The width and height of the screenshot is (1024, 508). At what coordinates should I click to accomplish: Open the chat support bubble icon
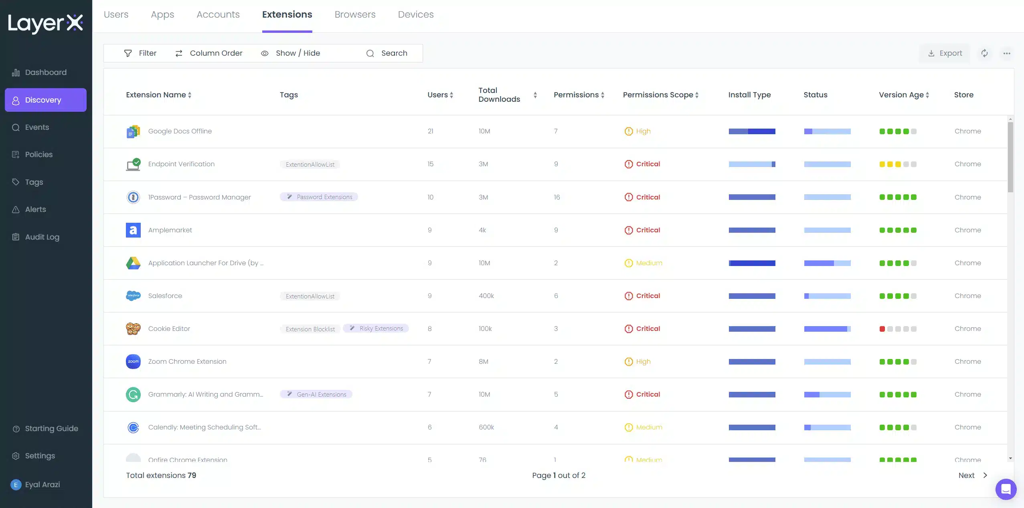point(1006,489)
